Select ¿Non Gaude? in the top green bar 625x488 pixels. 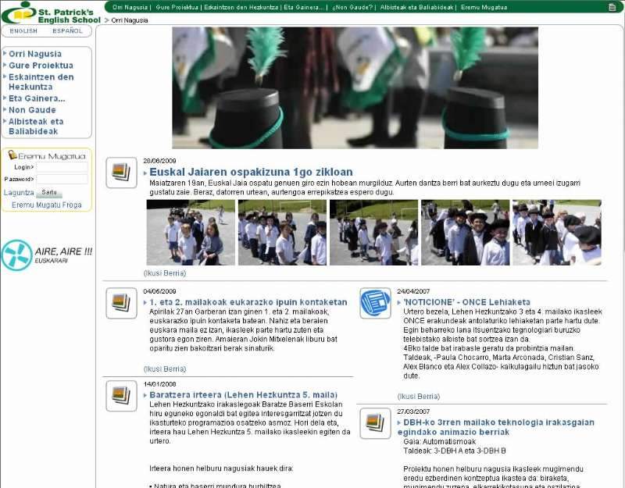(352, 7)
